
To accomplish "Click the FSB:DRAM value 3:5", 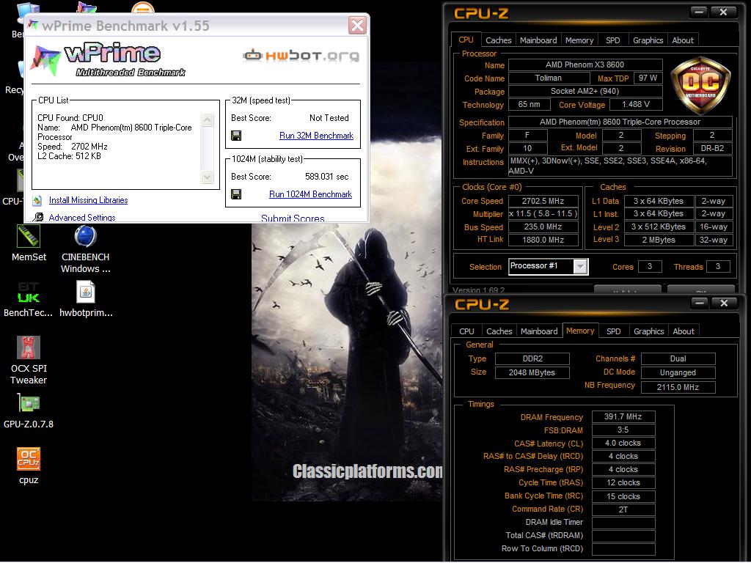I will (x=623, y=430).
